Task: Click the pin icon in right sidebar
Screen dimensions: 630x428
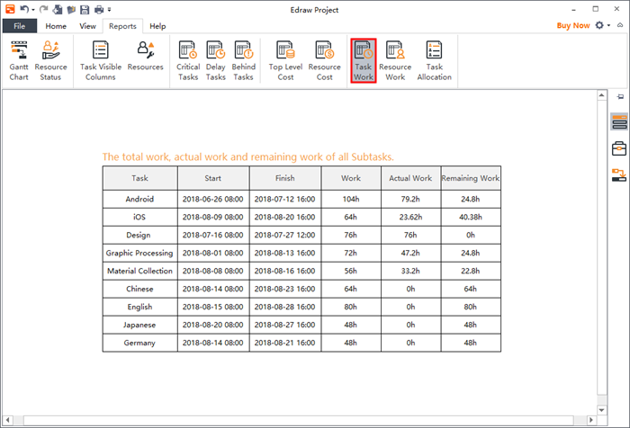Action: pyautogui.click(x=620, y=97)
